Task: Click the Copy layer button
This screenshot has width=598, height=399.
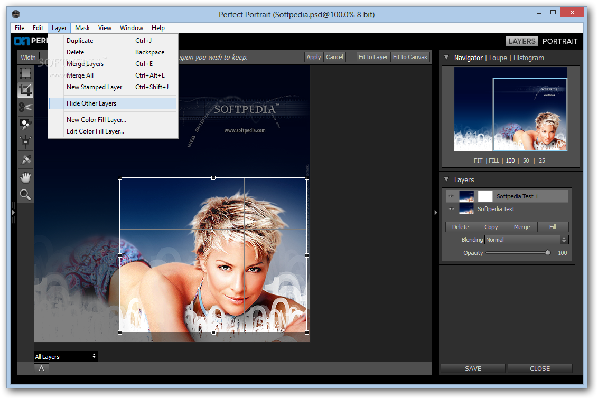Action: coord(491,227)
